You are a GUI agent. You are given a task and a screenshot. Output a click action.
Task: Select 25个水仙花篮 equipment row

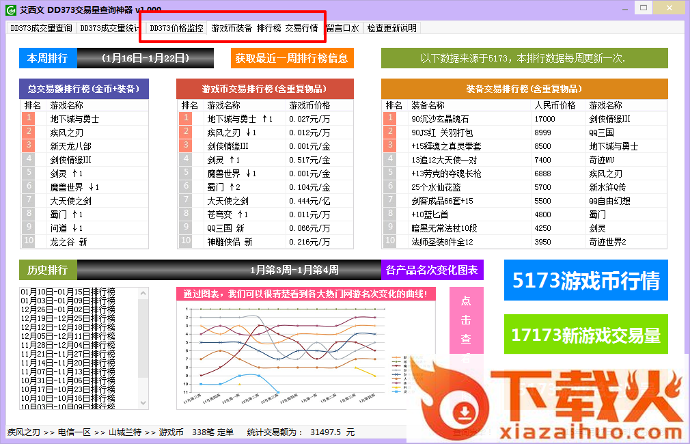click(525, 187)
